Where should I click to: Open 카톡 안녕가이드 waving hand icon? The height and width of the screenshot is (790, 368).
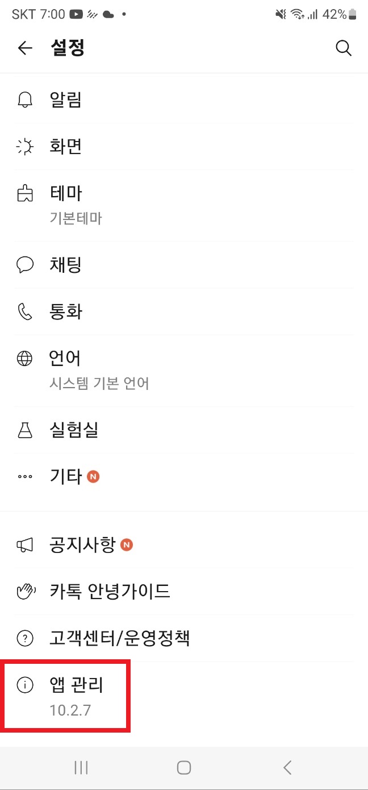[x=25, y=591]
